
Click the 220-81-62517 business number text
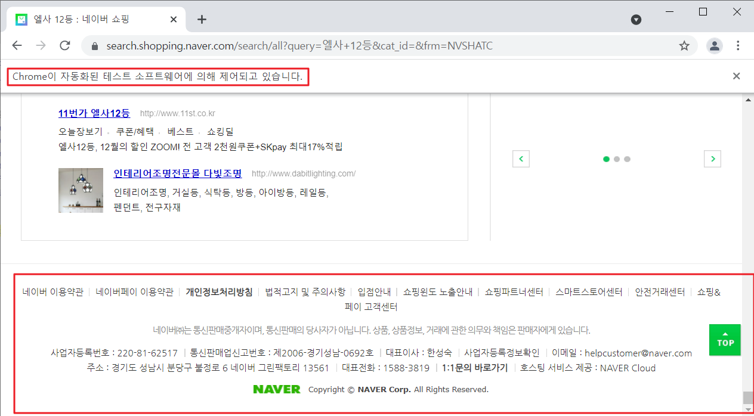click(147, 353)
